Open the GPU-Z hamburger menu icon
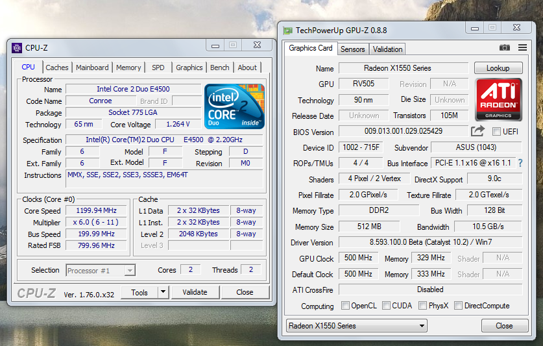Screen dimensions: 543x346 522,48
